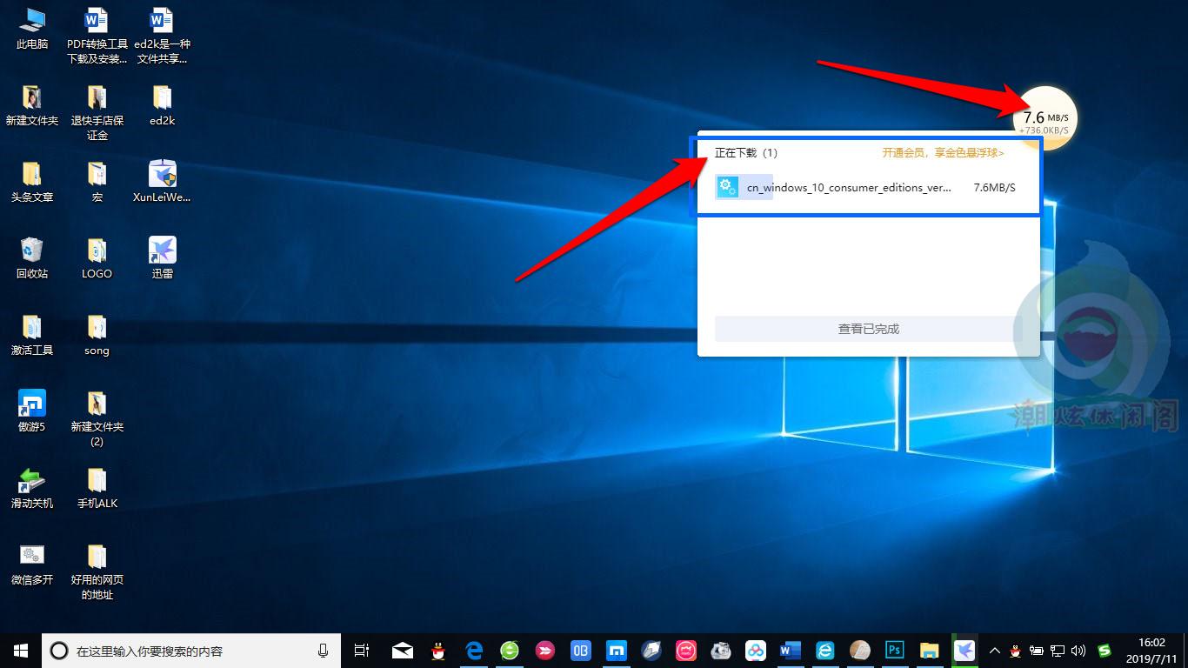This screenshot has width=1188, height=668.
Task: Select the 滑动关机 desktop shortcut
Action: click(32, 487)
